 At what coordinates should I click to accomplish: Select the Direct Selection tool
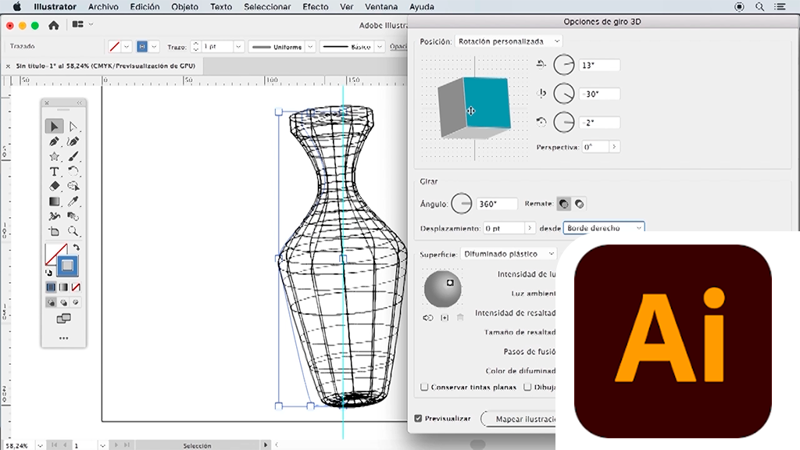point(73,127)
